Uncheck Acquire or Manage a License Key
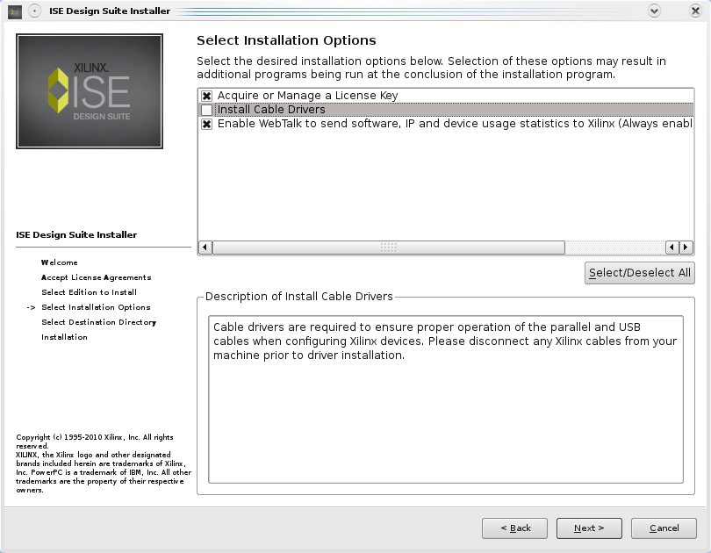Image resolution: width=711 pixels, height=553 pixels. pyautogui.click(x=207, y=96)
